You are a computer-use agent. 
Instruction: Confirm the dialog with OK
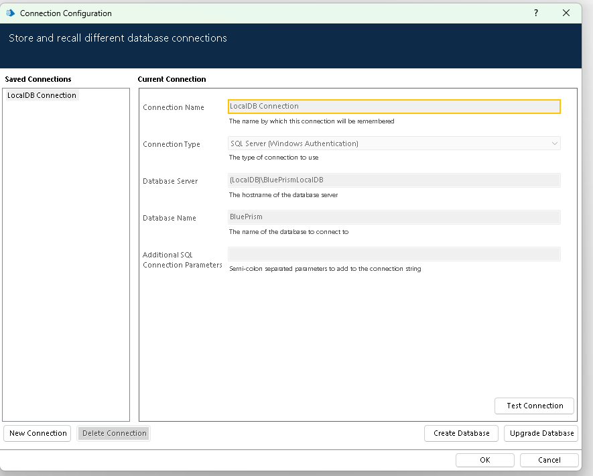(484, 460)
